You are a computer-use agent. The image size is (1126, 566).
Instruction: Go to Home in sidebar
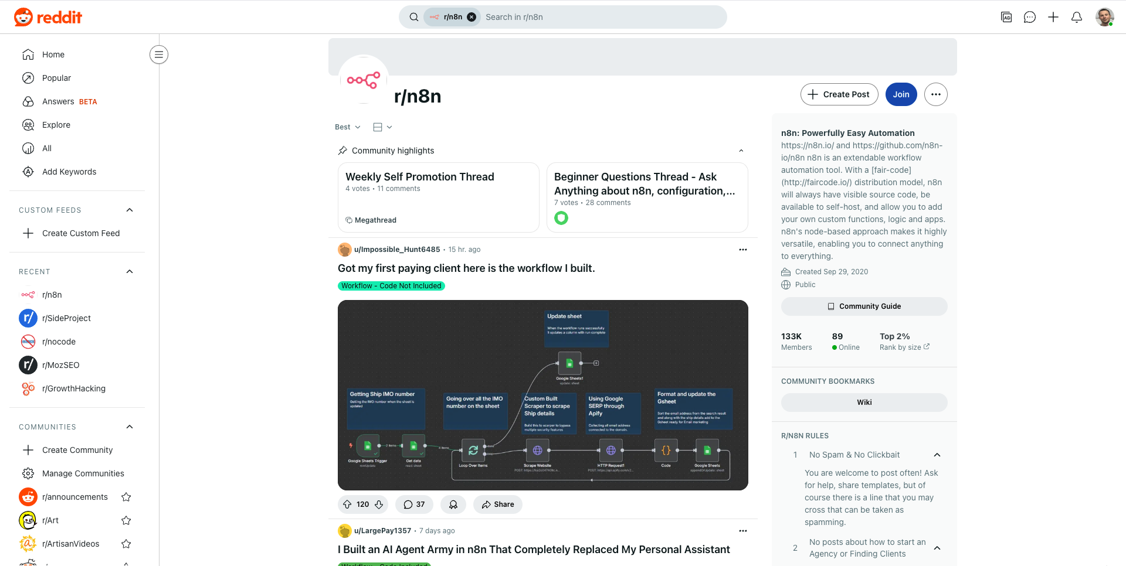click(x=77, y=54)
